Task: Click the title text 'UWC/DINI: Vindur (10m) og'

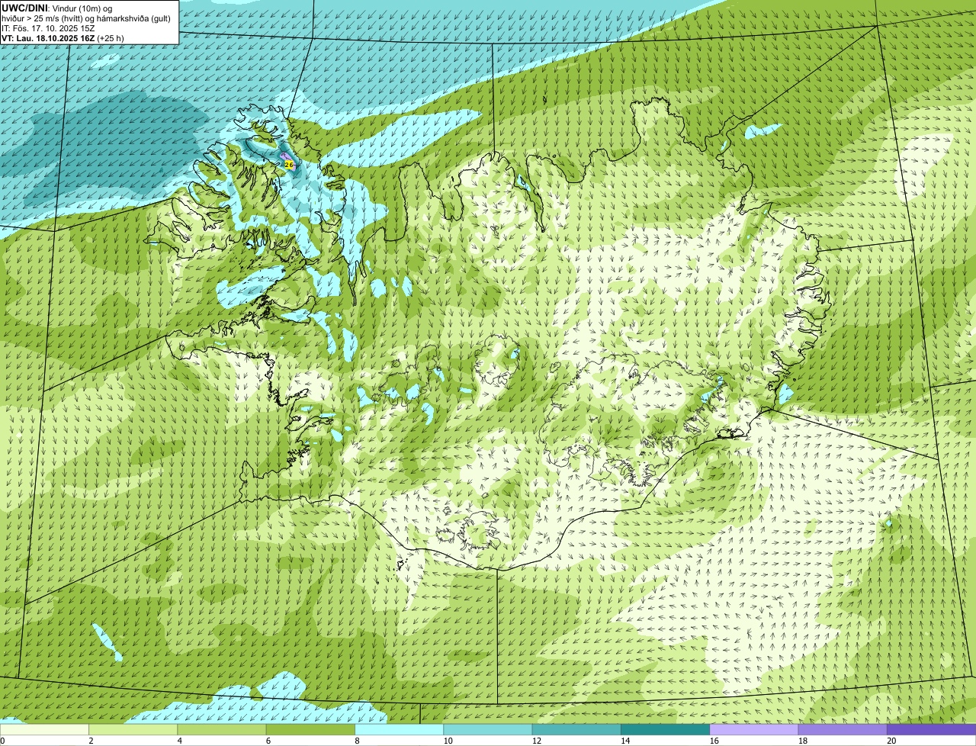Action: [56, 8]
